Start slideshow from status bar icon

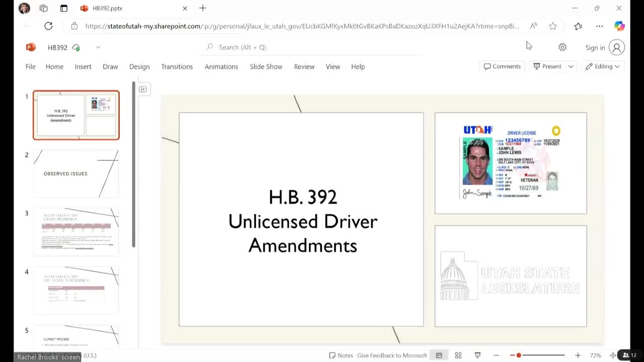477,355
